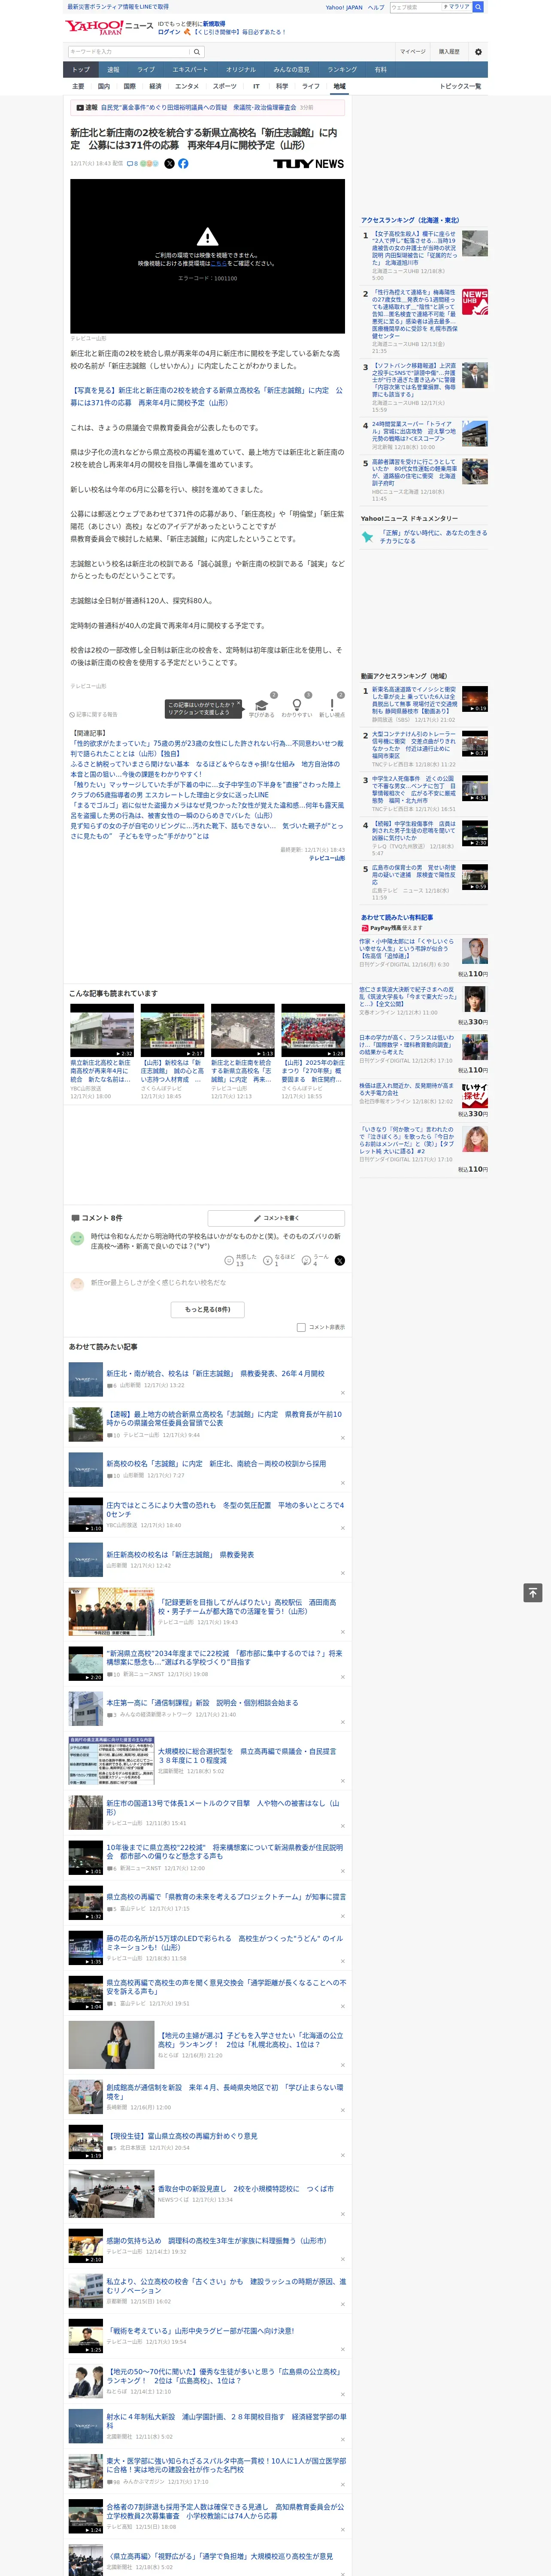
Task: Click the video warning triangle icon
Action: 207,237
